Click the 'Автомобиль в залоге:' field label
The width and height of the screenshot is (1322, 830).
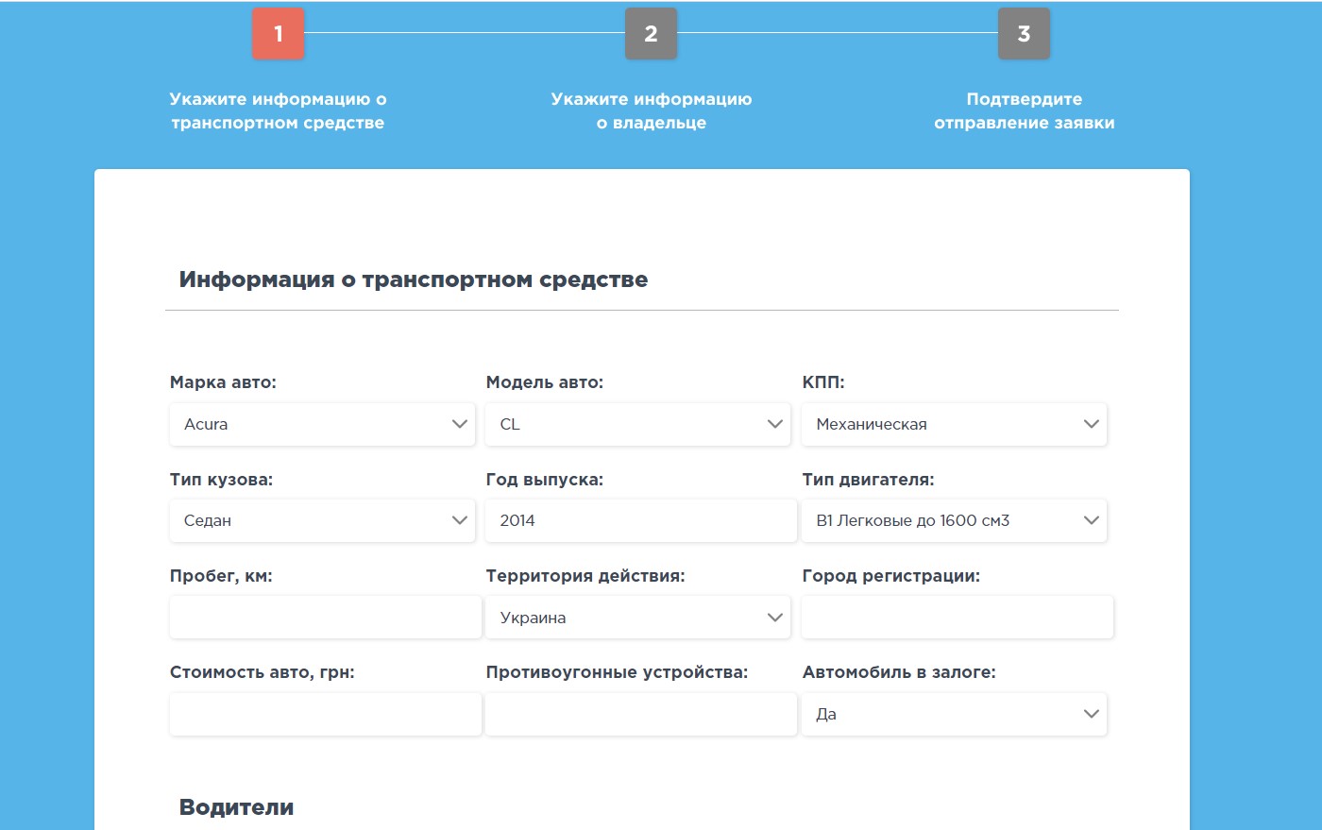click(x=899, y=672)
